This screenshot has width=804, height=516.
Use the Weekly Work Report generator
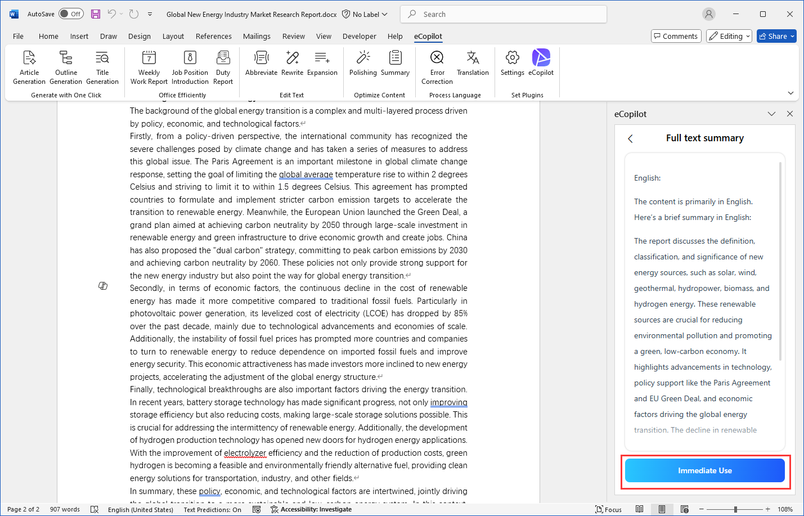click(148, 67)
